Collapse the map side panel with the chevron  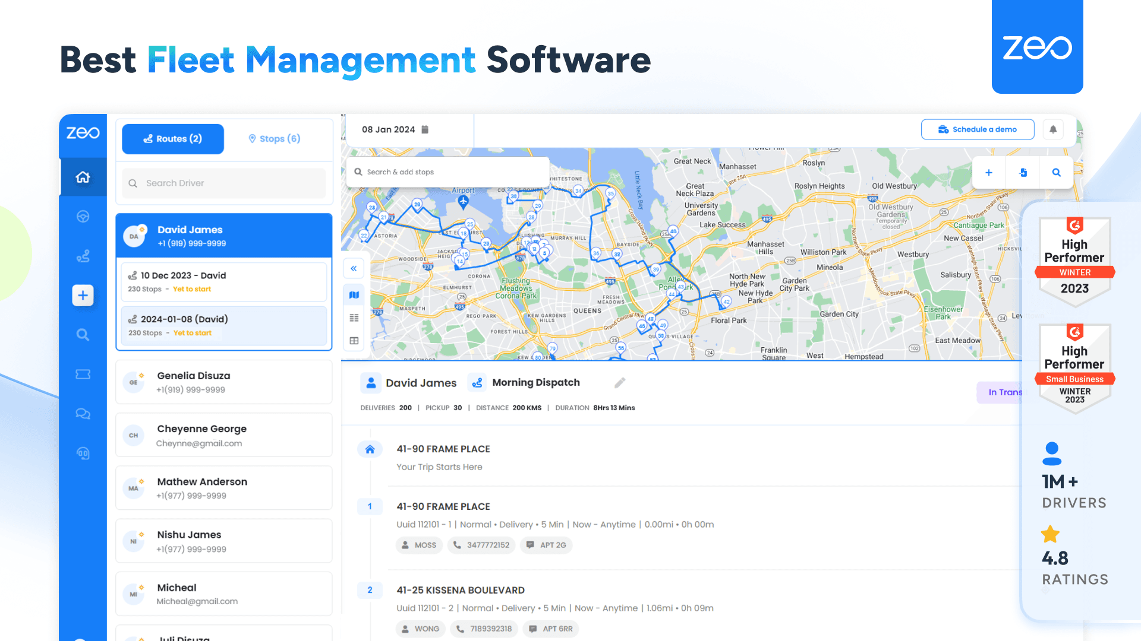354,268
